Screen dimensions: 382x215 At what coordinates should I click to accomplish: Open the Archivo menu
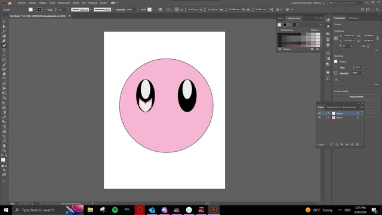click(x=21, y=3)
